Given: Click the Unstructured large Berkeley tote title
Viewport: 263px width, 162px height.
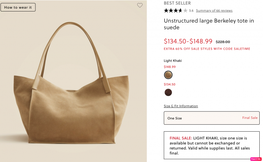Looking at the screenshot, I should click(x=209, y=24).
